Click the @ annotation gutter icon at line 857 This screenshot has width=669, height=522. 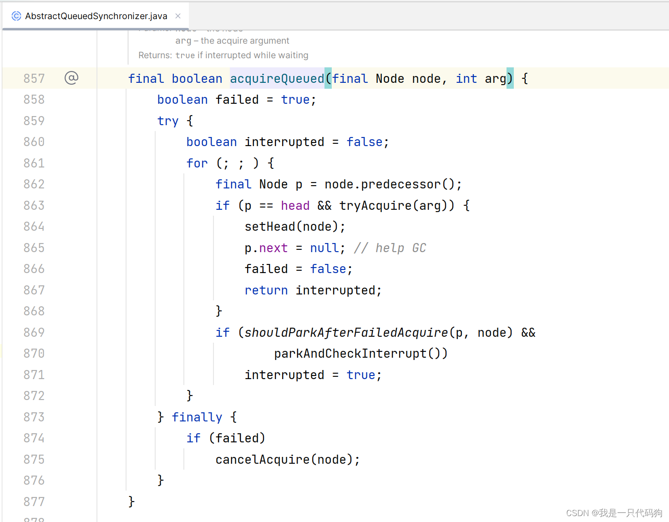click(x=71, y=78)
